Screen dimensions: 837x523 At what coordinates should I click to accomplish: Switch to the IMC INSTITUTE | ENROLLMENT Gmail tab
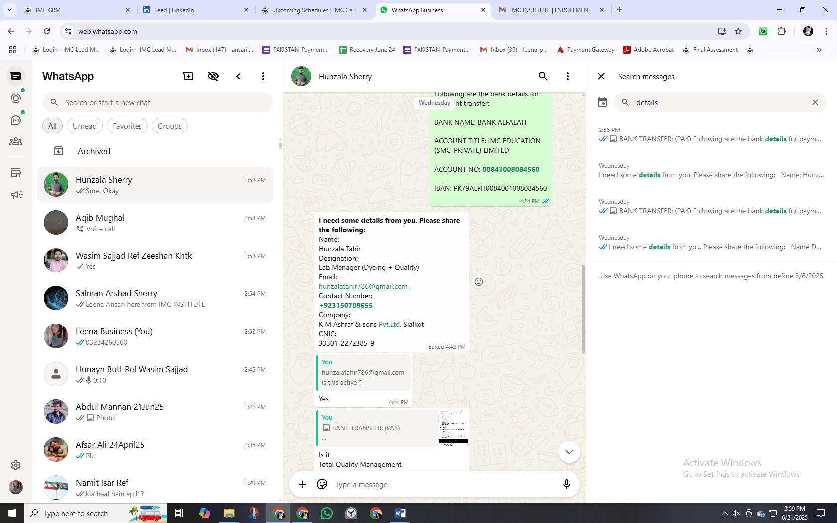[x=551, y=10]
